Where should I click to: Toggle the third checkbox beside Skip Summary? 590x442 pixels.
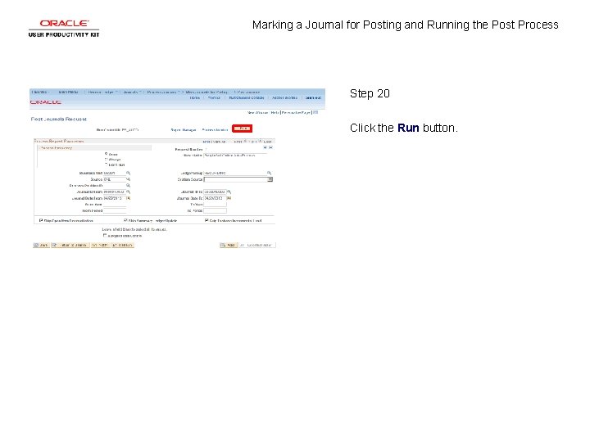(206, 220)
